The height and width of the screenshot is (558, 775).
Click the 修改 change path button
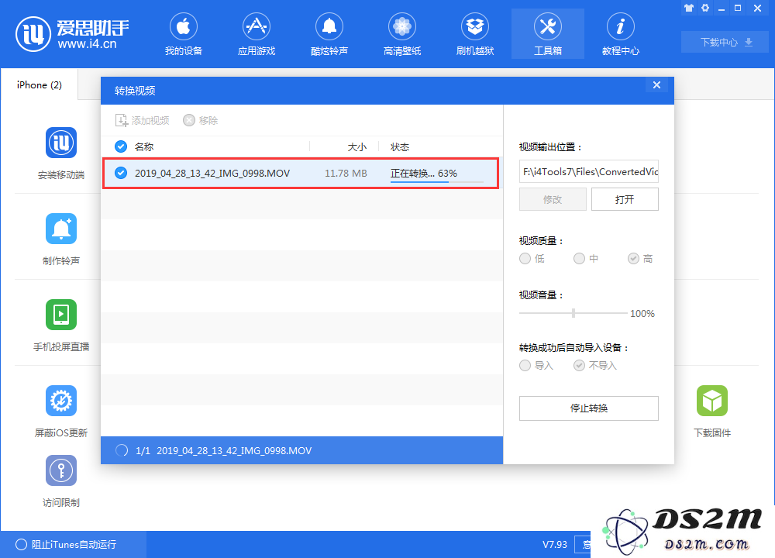coord(553,199)
